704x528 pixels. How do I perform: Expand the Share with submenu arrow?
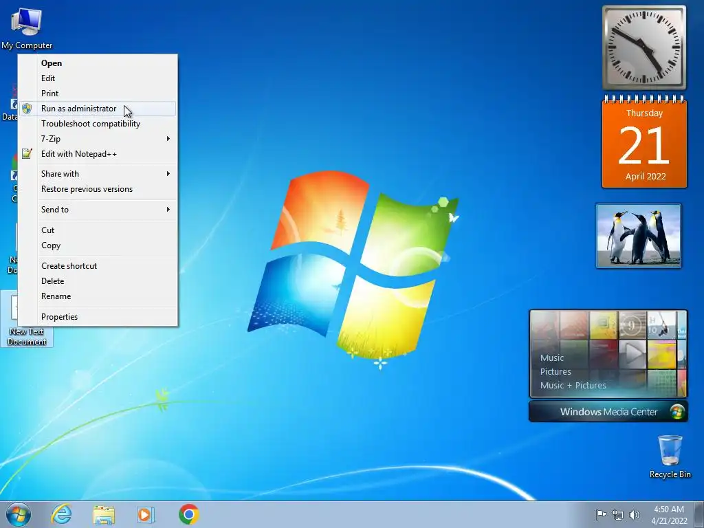168,174
